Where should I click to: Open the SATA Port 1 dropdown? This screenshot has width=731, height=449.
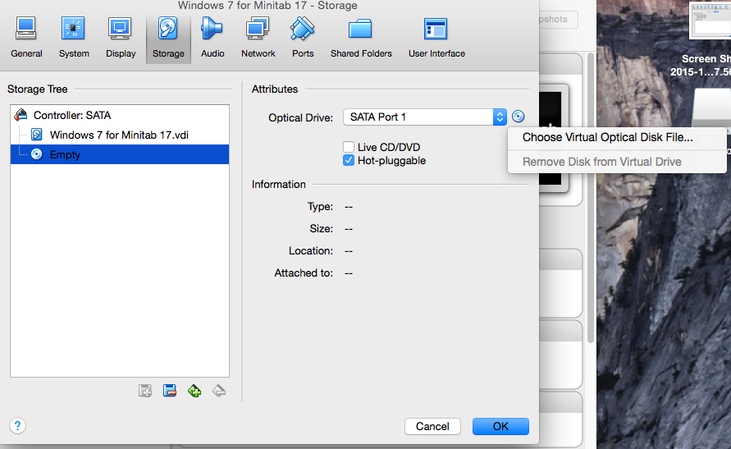[424, 117]
